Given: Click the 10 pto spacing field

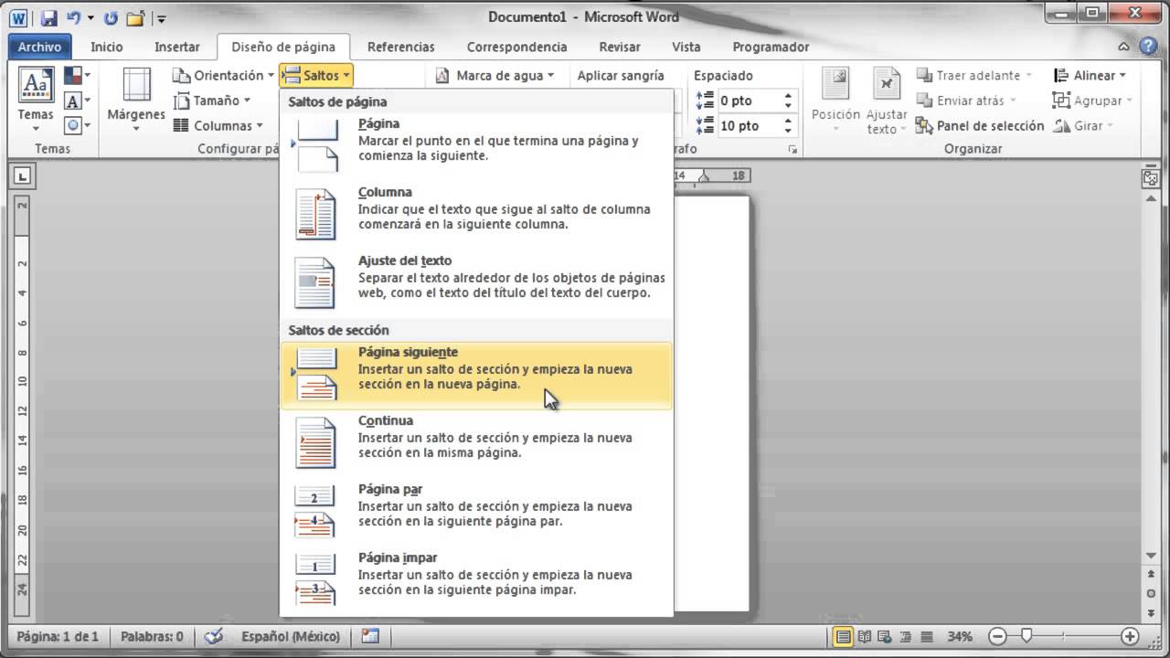Looking at the screenshot, I should point(749,126).
